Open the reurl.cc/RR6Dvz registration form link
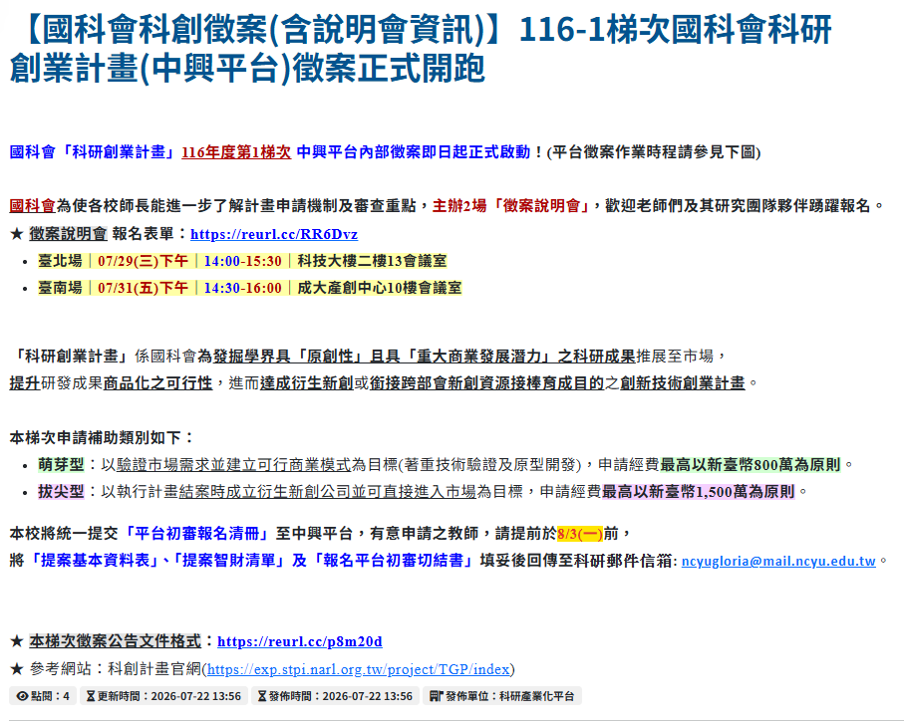Viewport: 904px width, 722px height. [x=274, y=234]
